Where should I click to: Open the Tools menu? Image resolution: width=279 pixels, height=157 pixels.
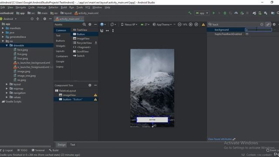[79, 7]
